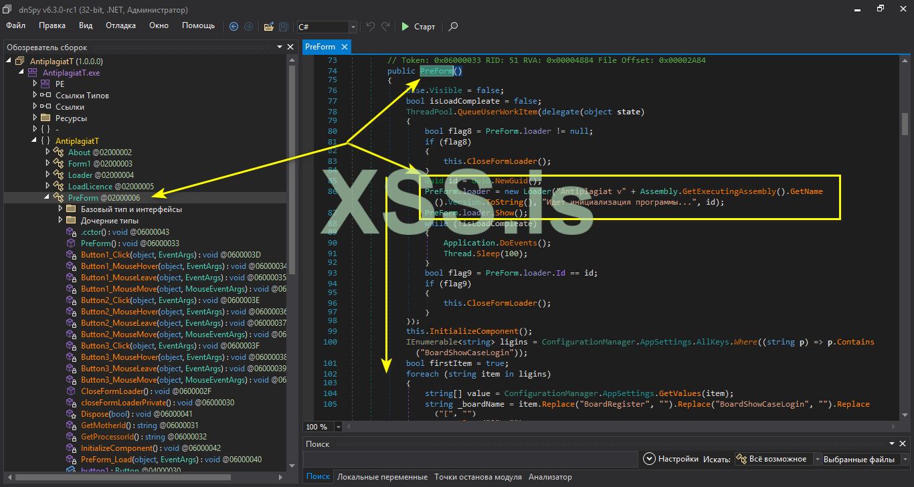The width and height of the screenshot is (914, 487).
Task: Open the Всё возможное search type dropdown
Action: click(818, 459)
